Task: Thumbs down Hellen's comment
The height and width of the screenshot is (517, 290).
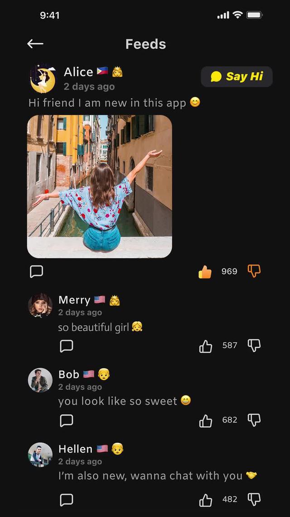Action: 254,499
